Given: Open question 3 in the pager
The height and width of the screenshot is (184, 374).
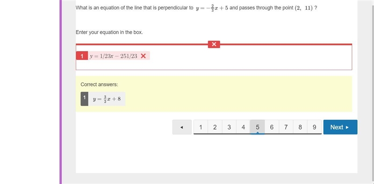Looking at the screenshot, I should tap(229, 127).
